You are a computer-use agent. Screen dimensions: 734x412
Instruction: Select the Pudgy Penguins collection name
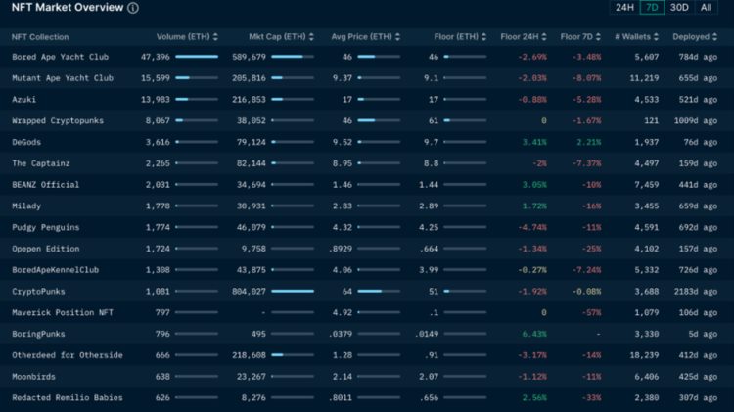45,227
